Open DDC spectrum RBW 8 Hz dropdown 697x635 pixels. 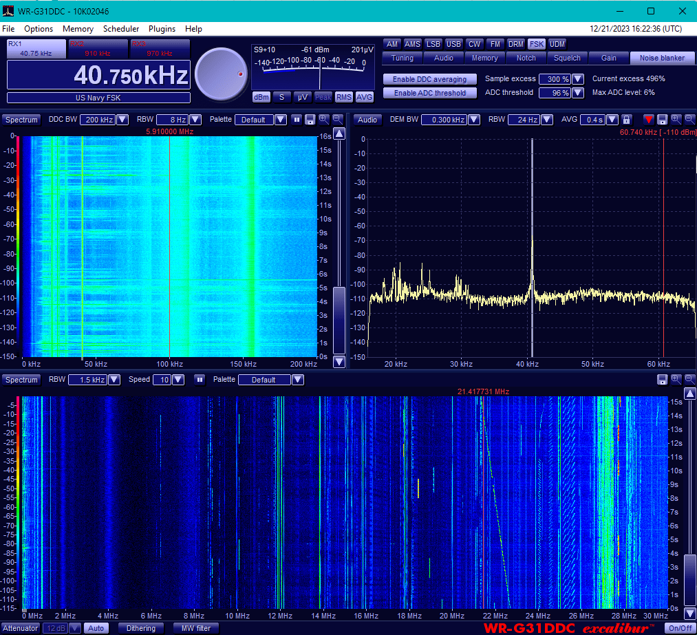(x=195, y=120)
